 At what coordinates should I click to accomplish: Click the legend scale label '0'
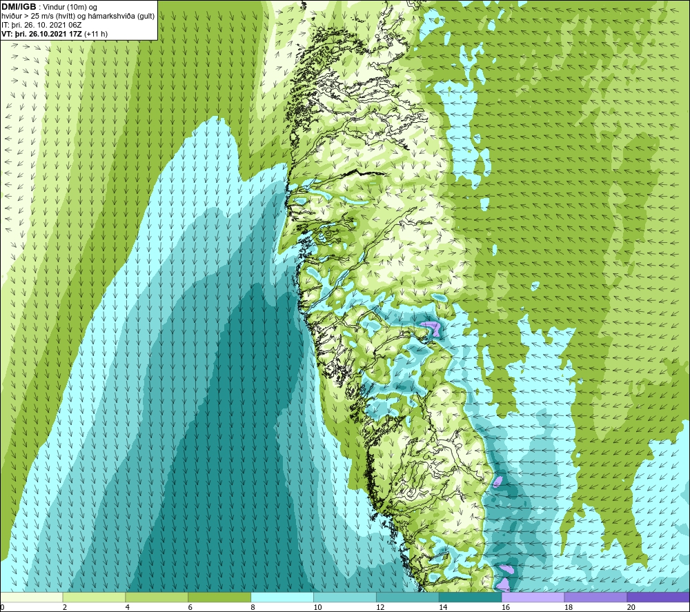(x=3, y=607)
